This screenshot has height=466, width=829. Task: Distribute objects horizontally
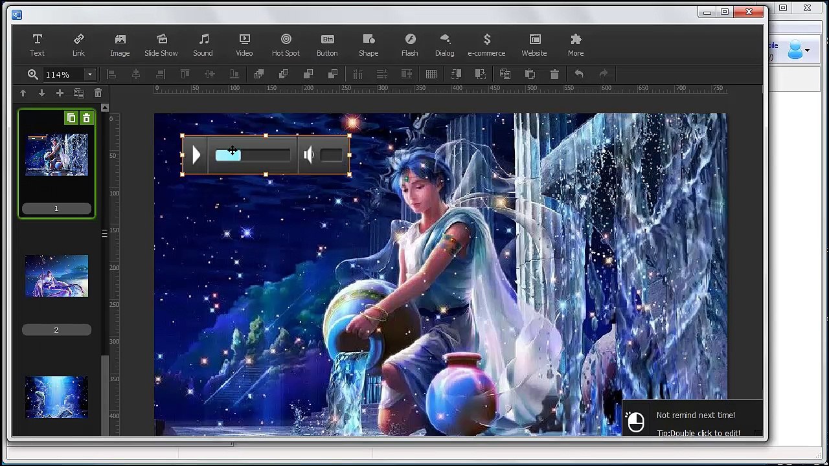[x=358, y=74]
